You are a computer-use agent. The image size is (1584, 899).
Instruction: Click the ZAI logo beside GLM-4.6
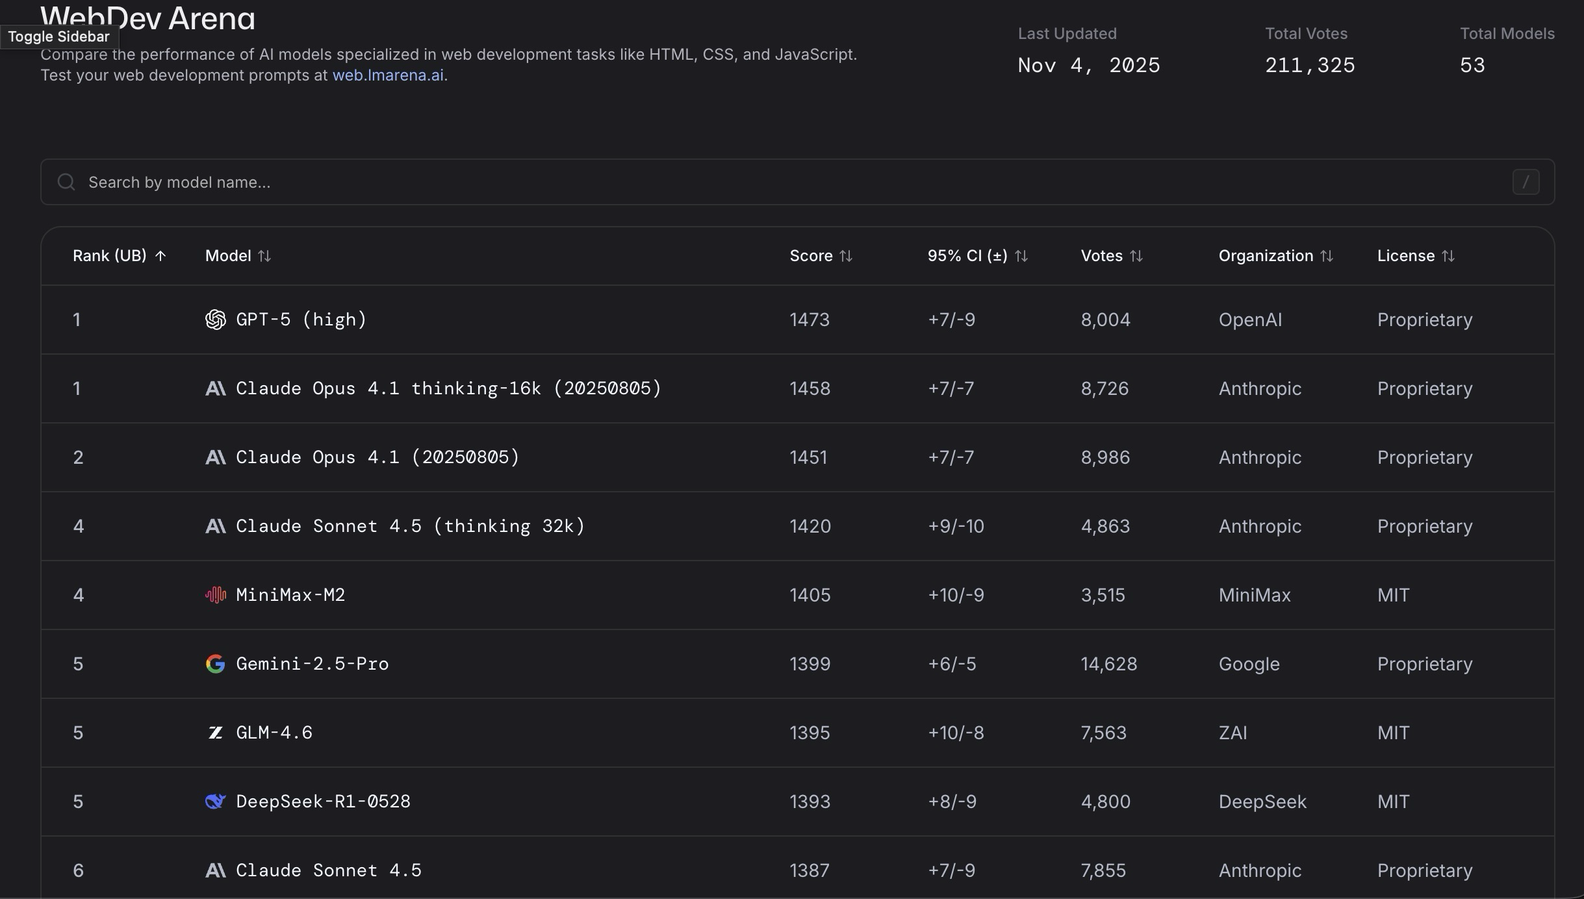[215, 733]
